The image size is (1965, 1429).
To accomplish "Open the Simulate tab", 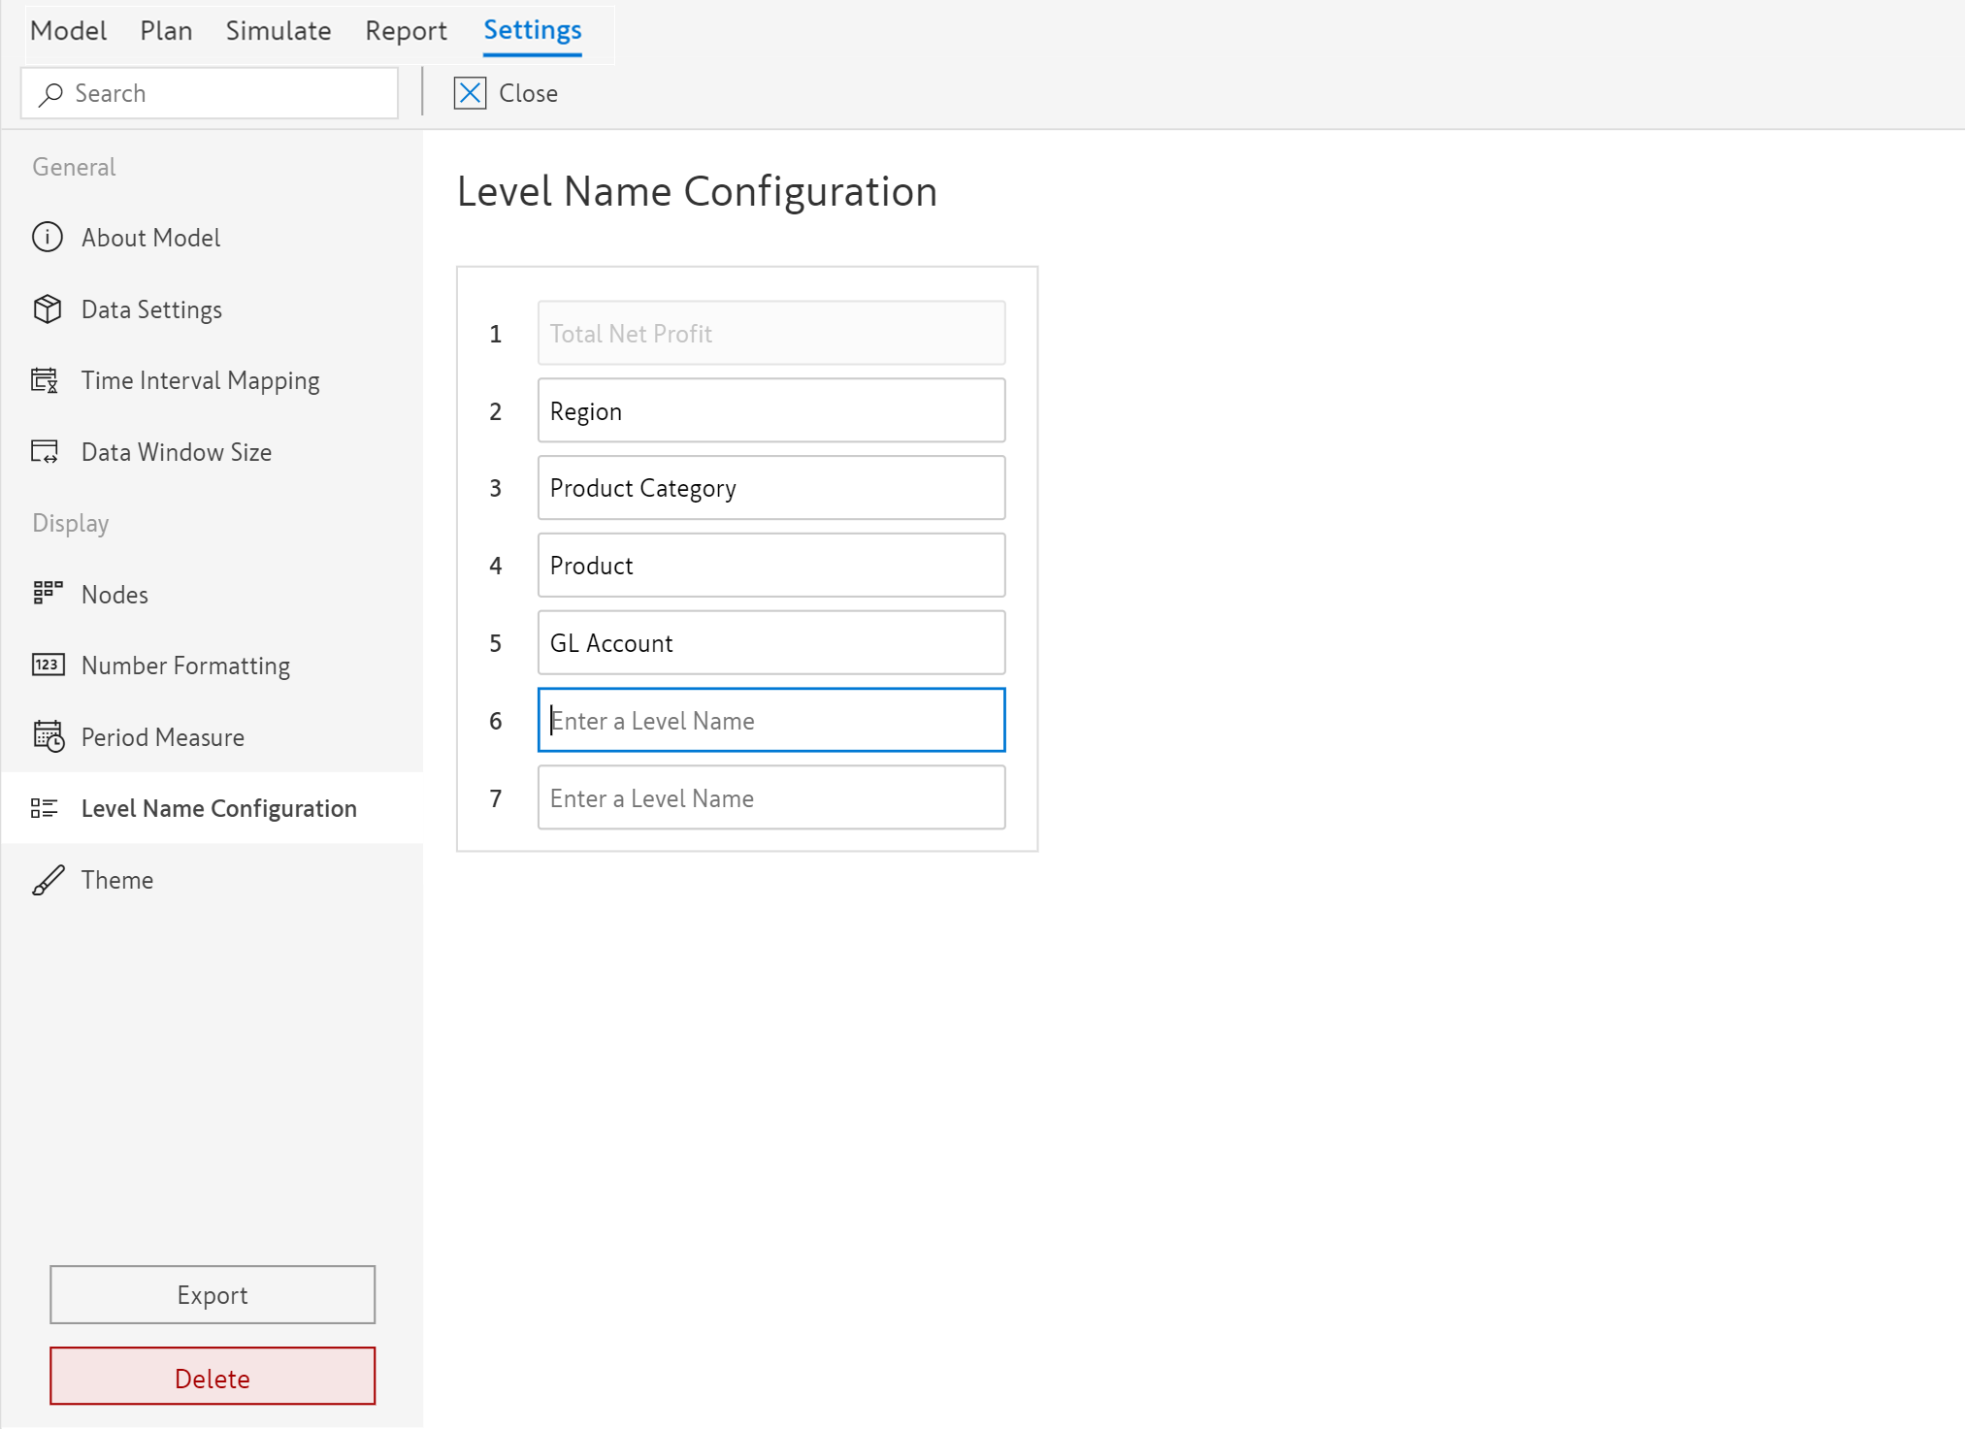I will pyautogui.click(x=278, y=31).
